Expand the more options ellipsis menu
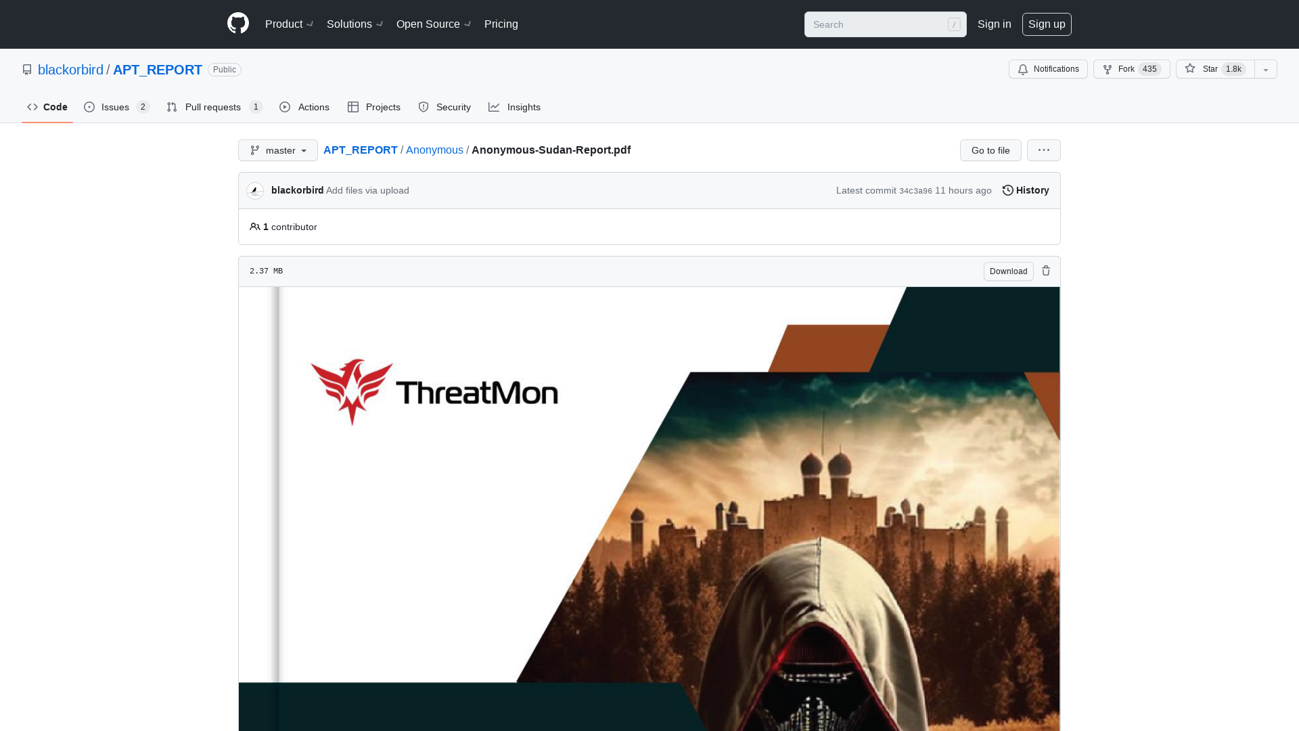Viewport: 1299px width, 731px height. [x=1044, y=150]
